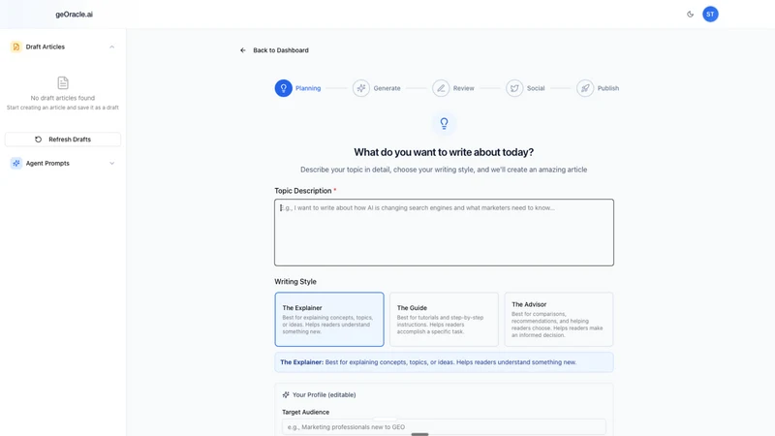Toggle dark mode moon icon

[690, 15]
